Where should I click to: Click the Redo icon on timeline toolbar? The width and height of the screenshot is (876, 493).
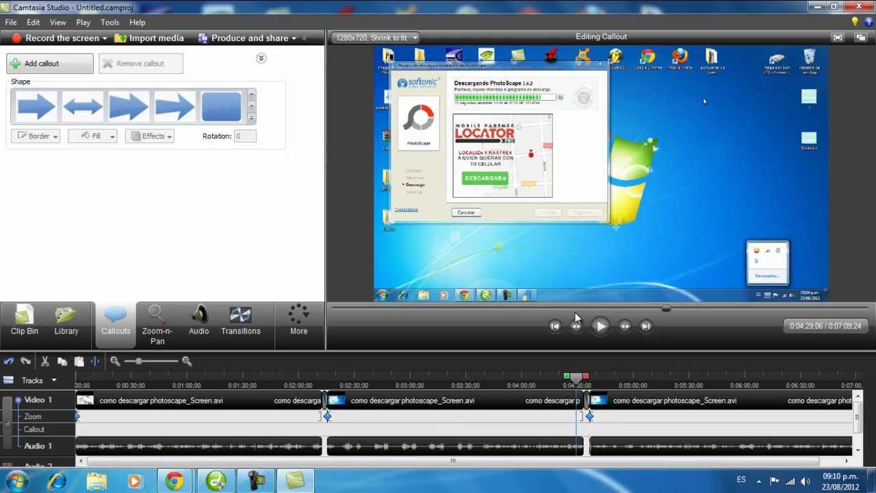tap(26, 361)
